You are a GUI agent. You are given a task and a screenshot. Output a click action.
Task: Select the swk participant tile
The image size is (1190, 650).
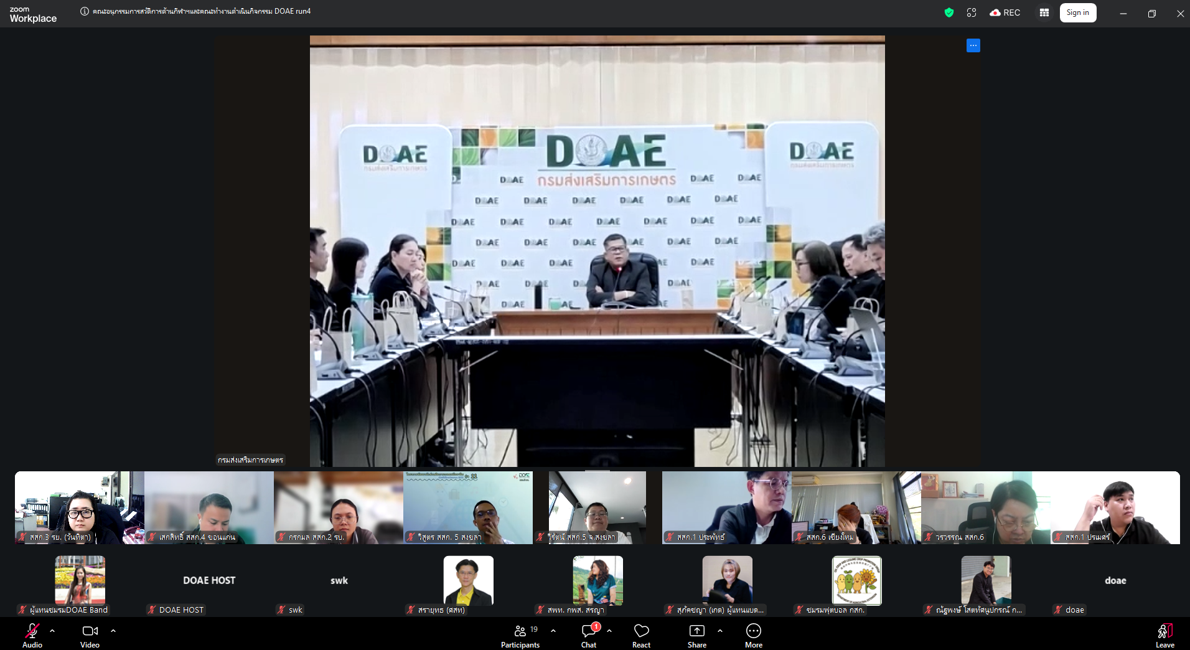click(339, 582)
